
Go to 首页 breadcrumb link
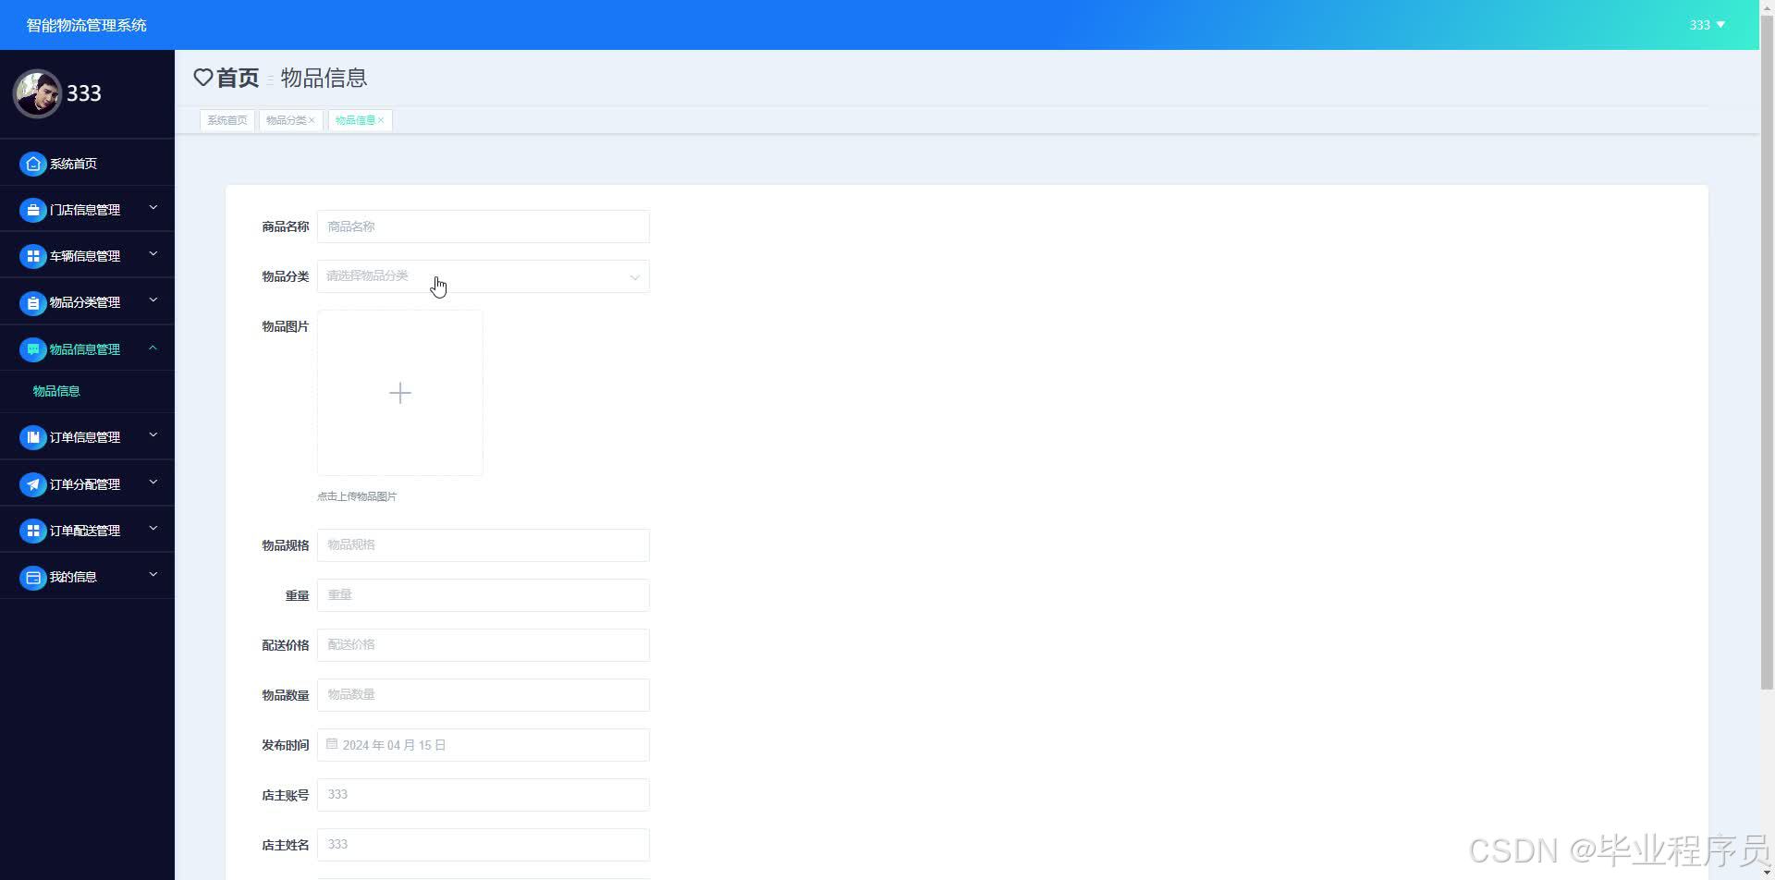click(238, 78)
